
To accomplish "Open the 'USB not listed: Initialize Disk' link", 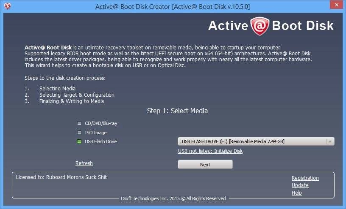I will [x=210, y=151].
